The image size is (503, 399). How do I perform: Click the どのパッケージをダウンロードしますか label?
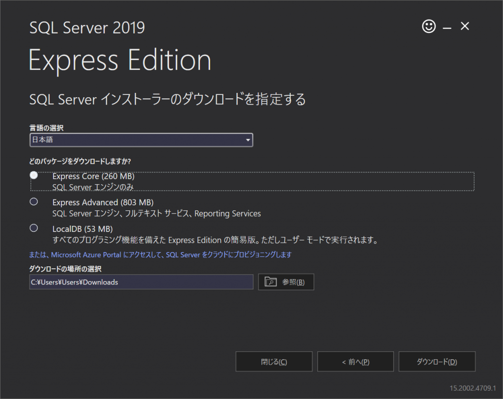tap(81, 161)
